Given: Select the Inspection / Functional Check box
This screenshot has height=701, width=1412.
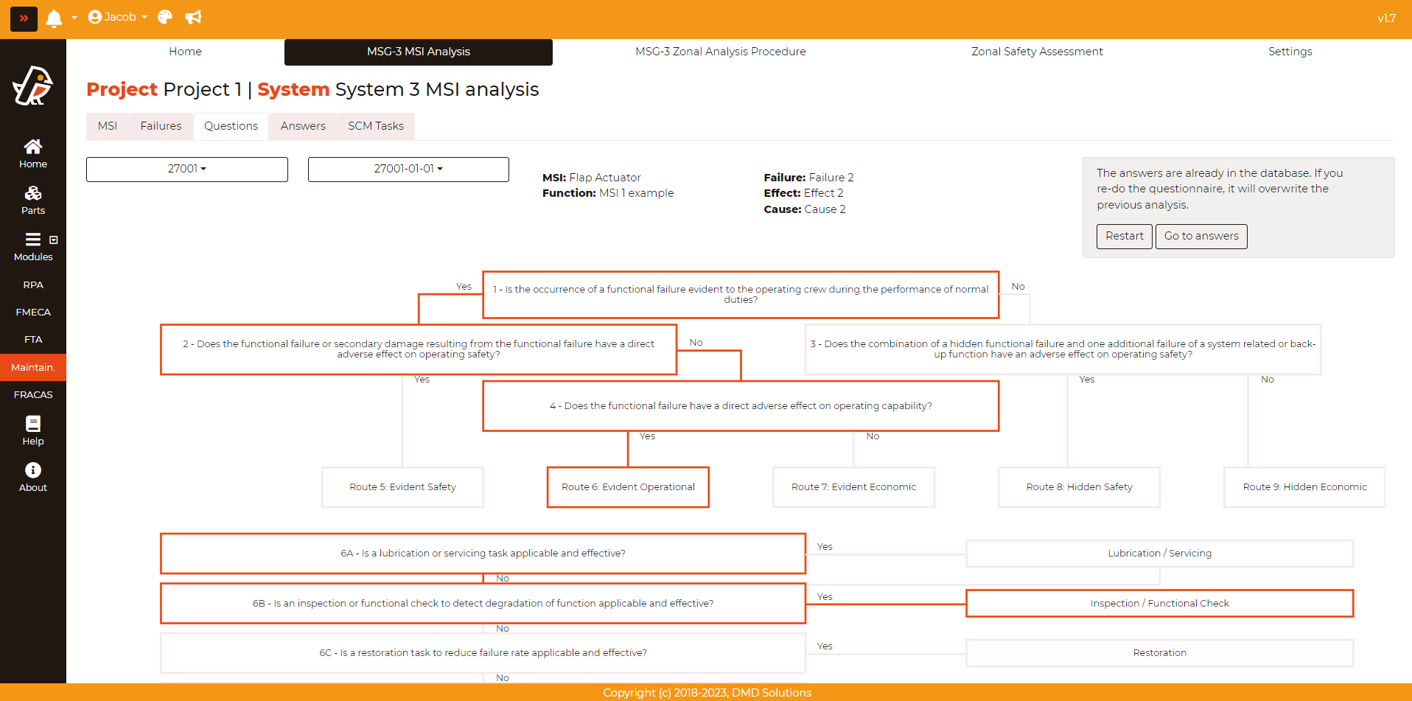Looking at the screenshot, I should tap(1159, 603).
